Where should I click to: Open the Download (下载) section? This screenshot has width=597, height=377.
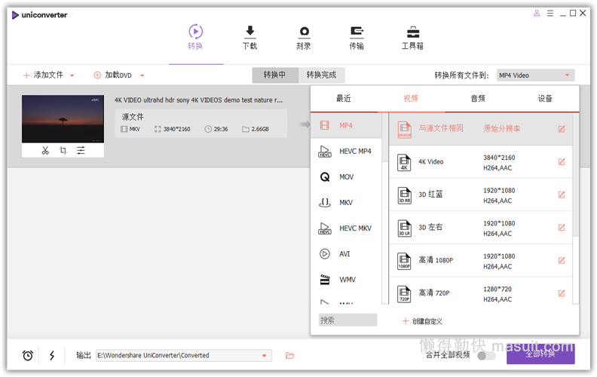coord(250,37)
